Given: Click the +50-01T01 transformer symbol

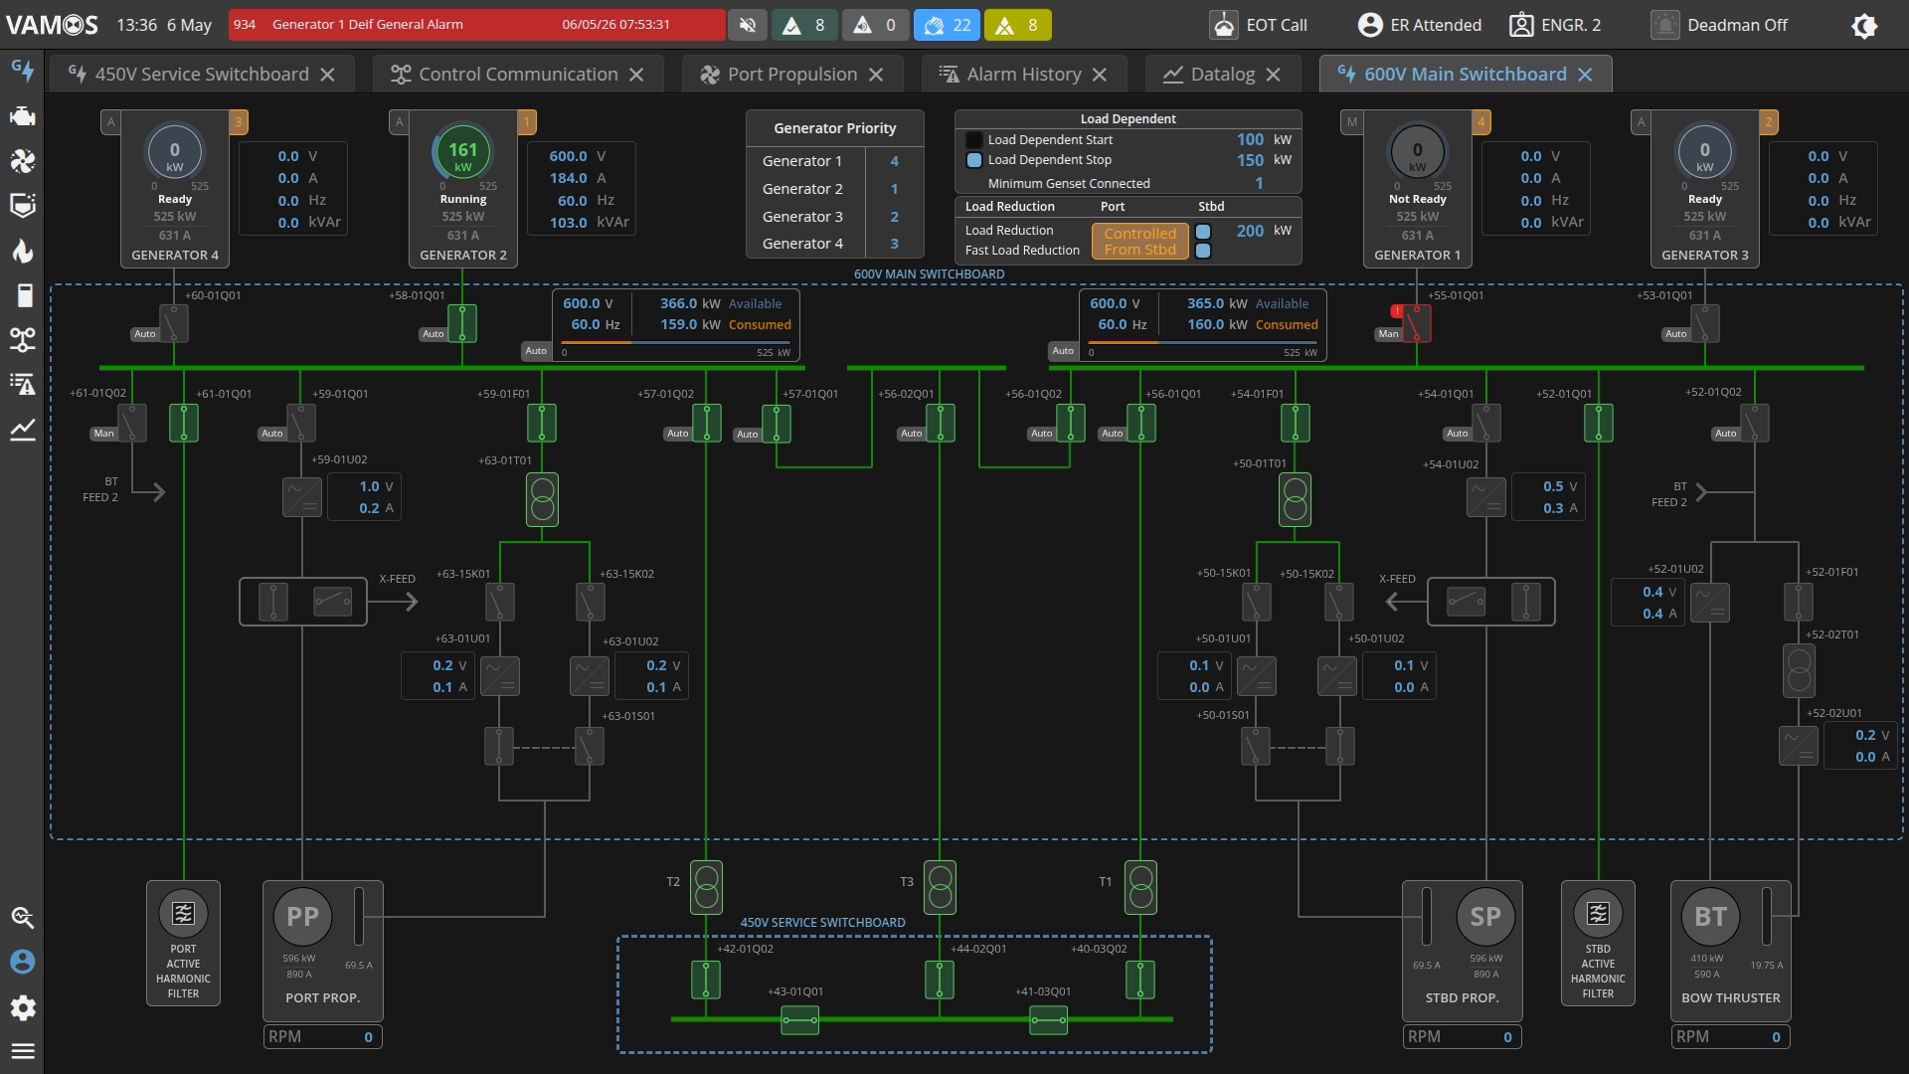Looking at the screenshot, I should click(x=1295, y=499).
